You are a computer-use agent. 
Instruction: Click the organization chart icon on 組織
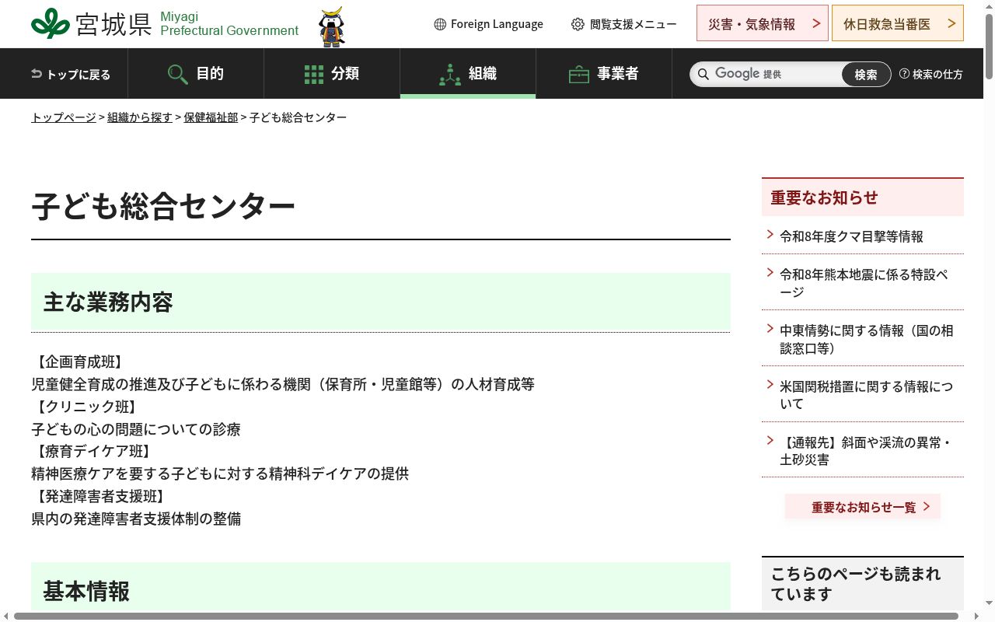pyautogui.click(x=450, y=74)
